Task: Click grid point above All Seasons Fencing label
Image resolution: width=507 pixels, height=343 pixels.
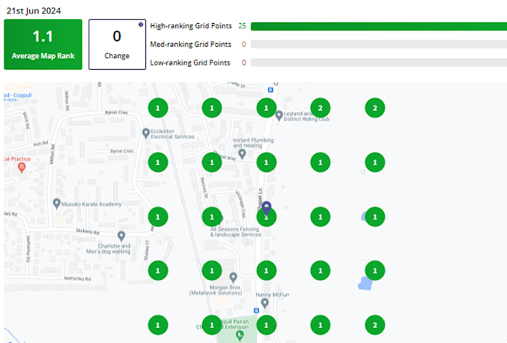Action: click(x=212, y=217)
